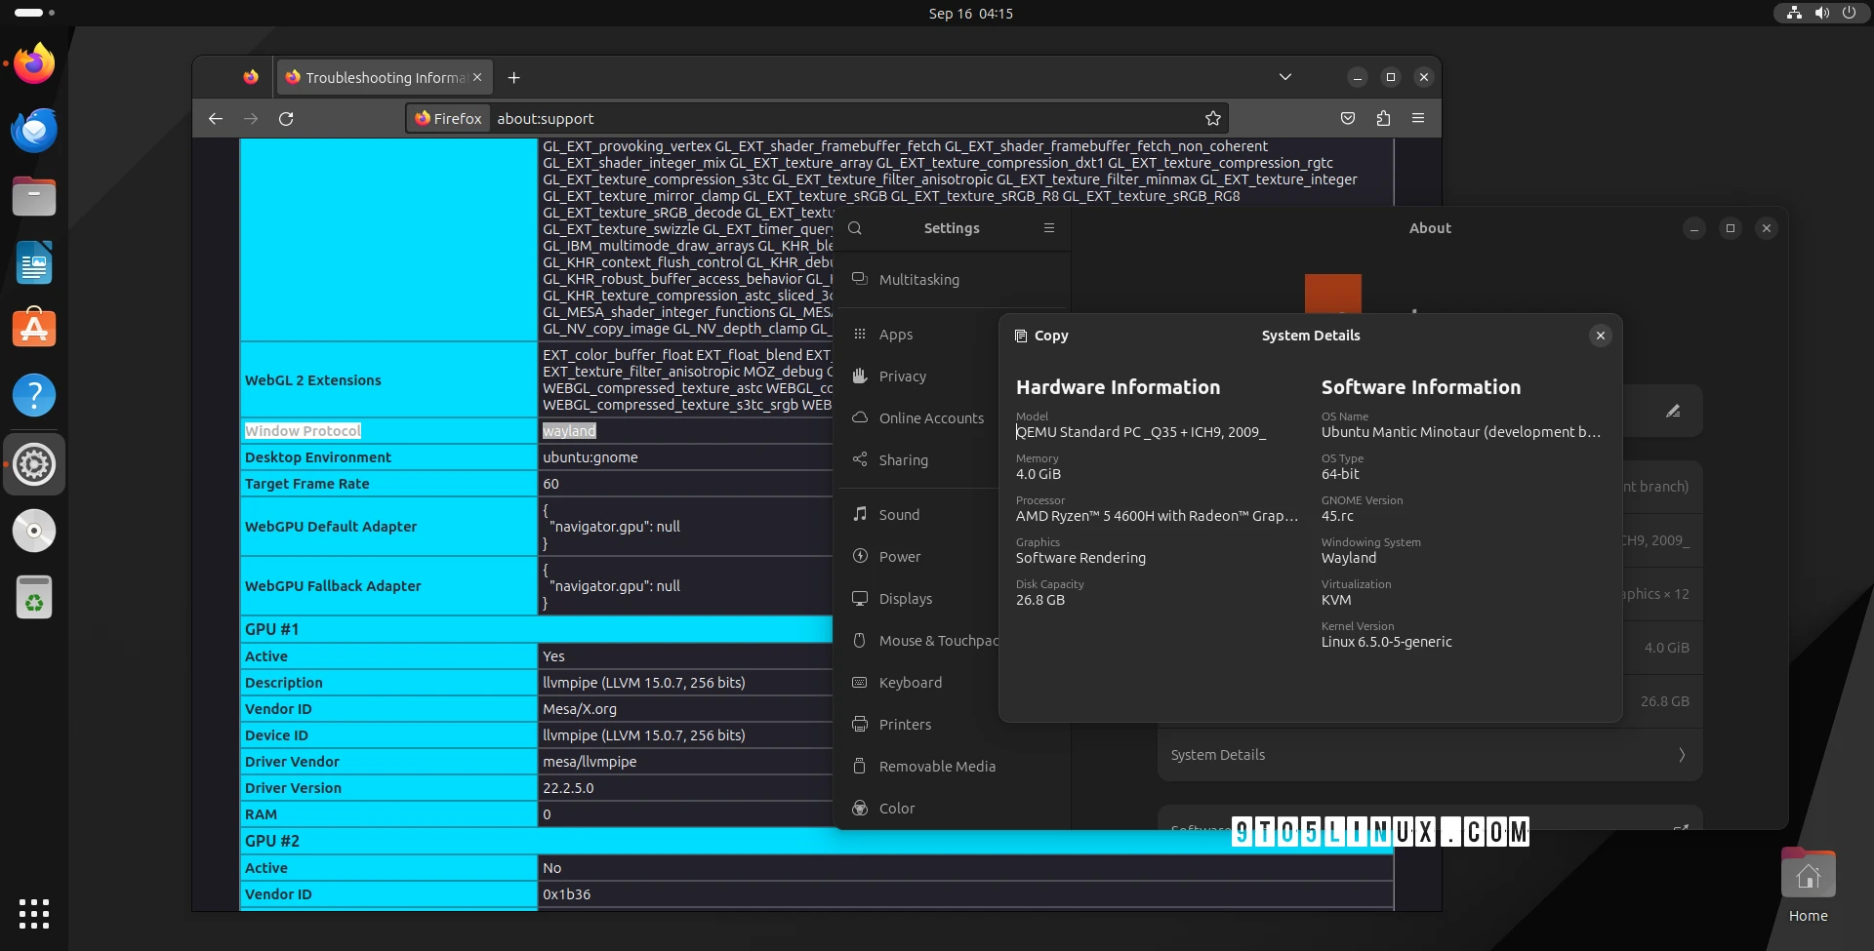1874x951 pixels.
Task: Expand the System Details row in About
Action: (x=1429, y=754)
